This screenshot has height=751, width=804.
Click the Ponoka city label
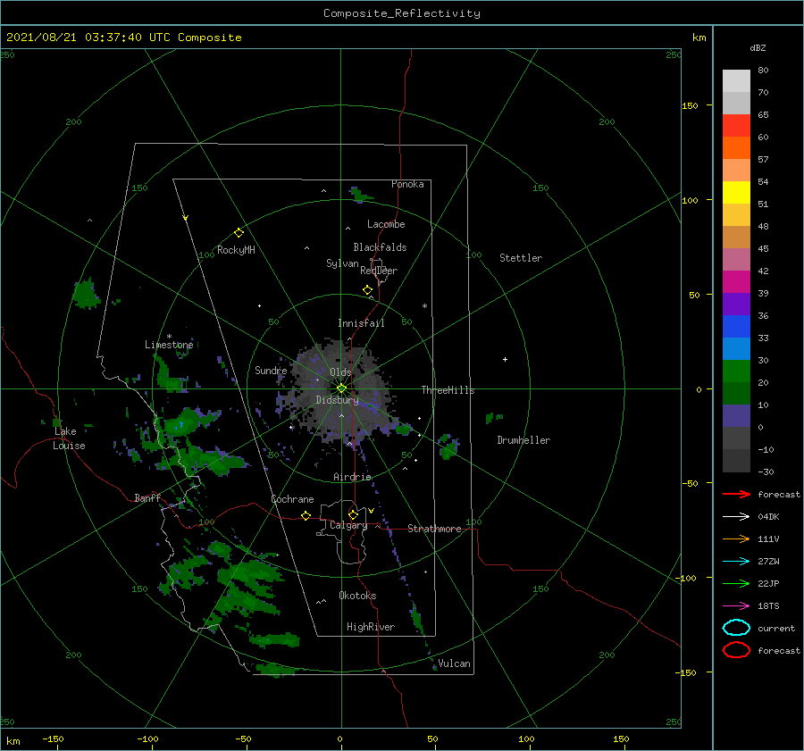coord(407,184)
